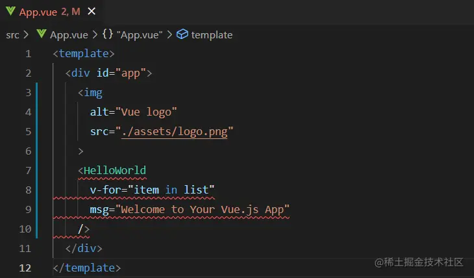474x278 pixels.
Task: Select App.vue file in breadcrumb
Action: click(x=69, y=35)
